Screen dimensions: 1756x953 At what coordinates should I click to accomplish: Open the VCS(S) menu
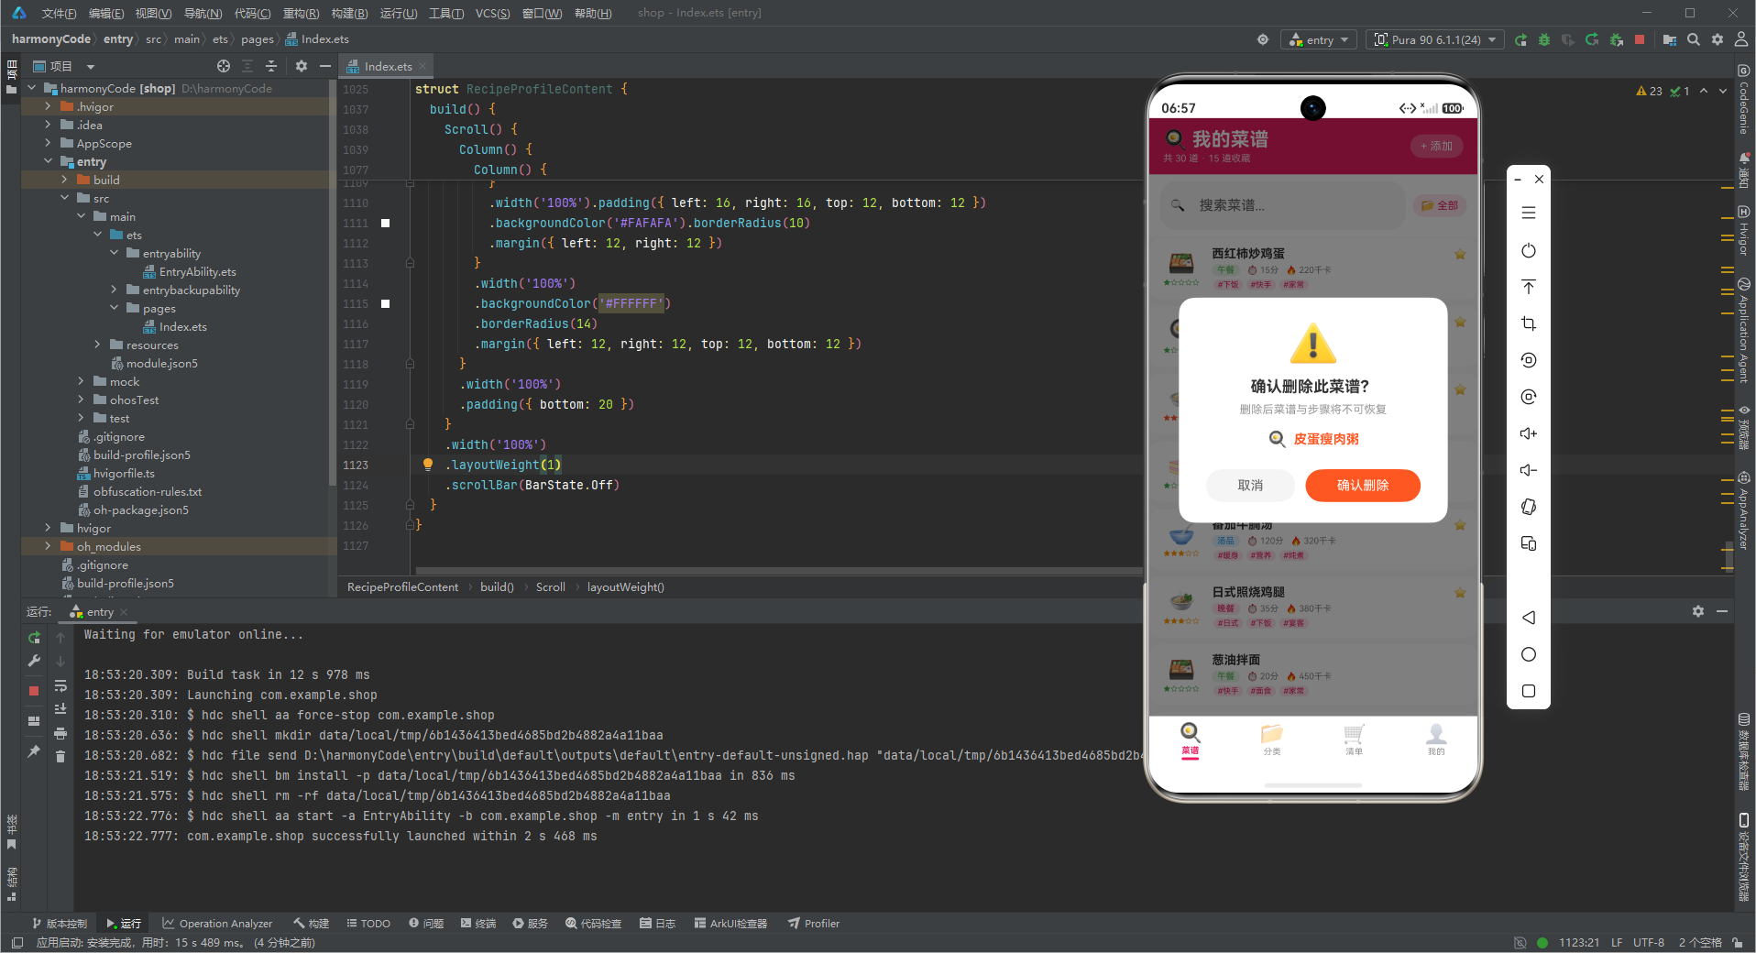coord(493,13)
